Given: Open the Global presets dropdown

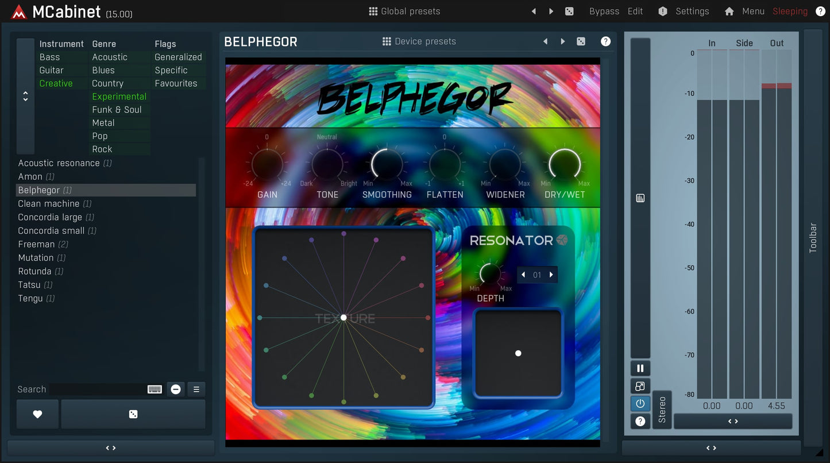Looking at the screenshot, I should click(x=404, y=11).
